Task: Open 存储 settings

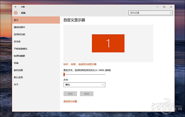Action: pos(36,63)
